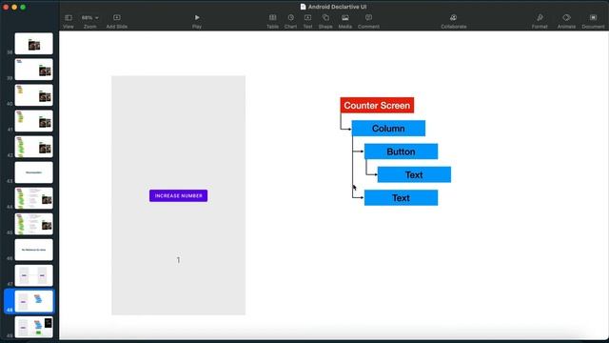Select the blue Button box
The width and height of the screenshot is (609, 343).
[401, 151]
